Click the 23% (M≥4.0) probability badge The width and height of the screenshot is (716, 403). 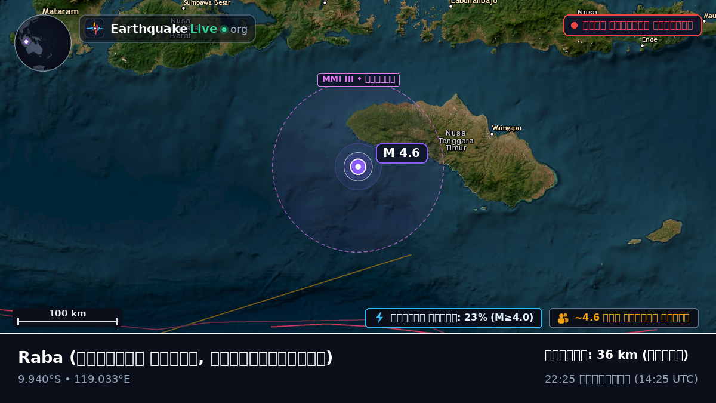pos(453,318)
